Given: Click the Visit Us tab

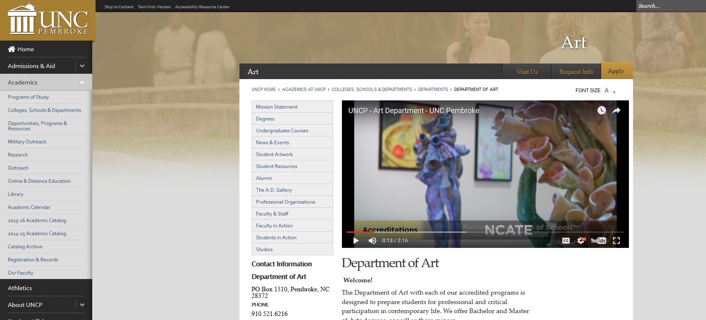Looking at the screenshot, I should point(527,72).
